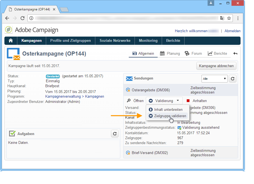Click Anhalten to pause the delivery
The height and width of the screenshot is (184, 254).
200,101
